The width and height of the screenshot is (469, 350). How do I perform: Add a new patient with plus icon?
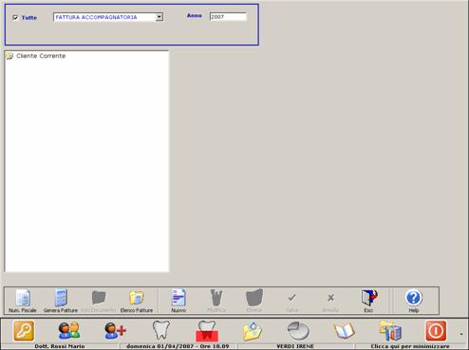click(115, 331)
